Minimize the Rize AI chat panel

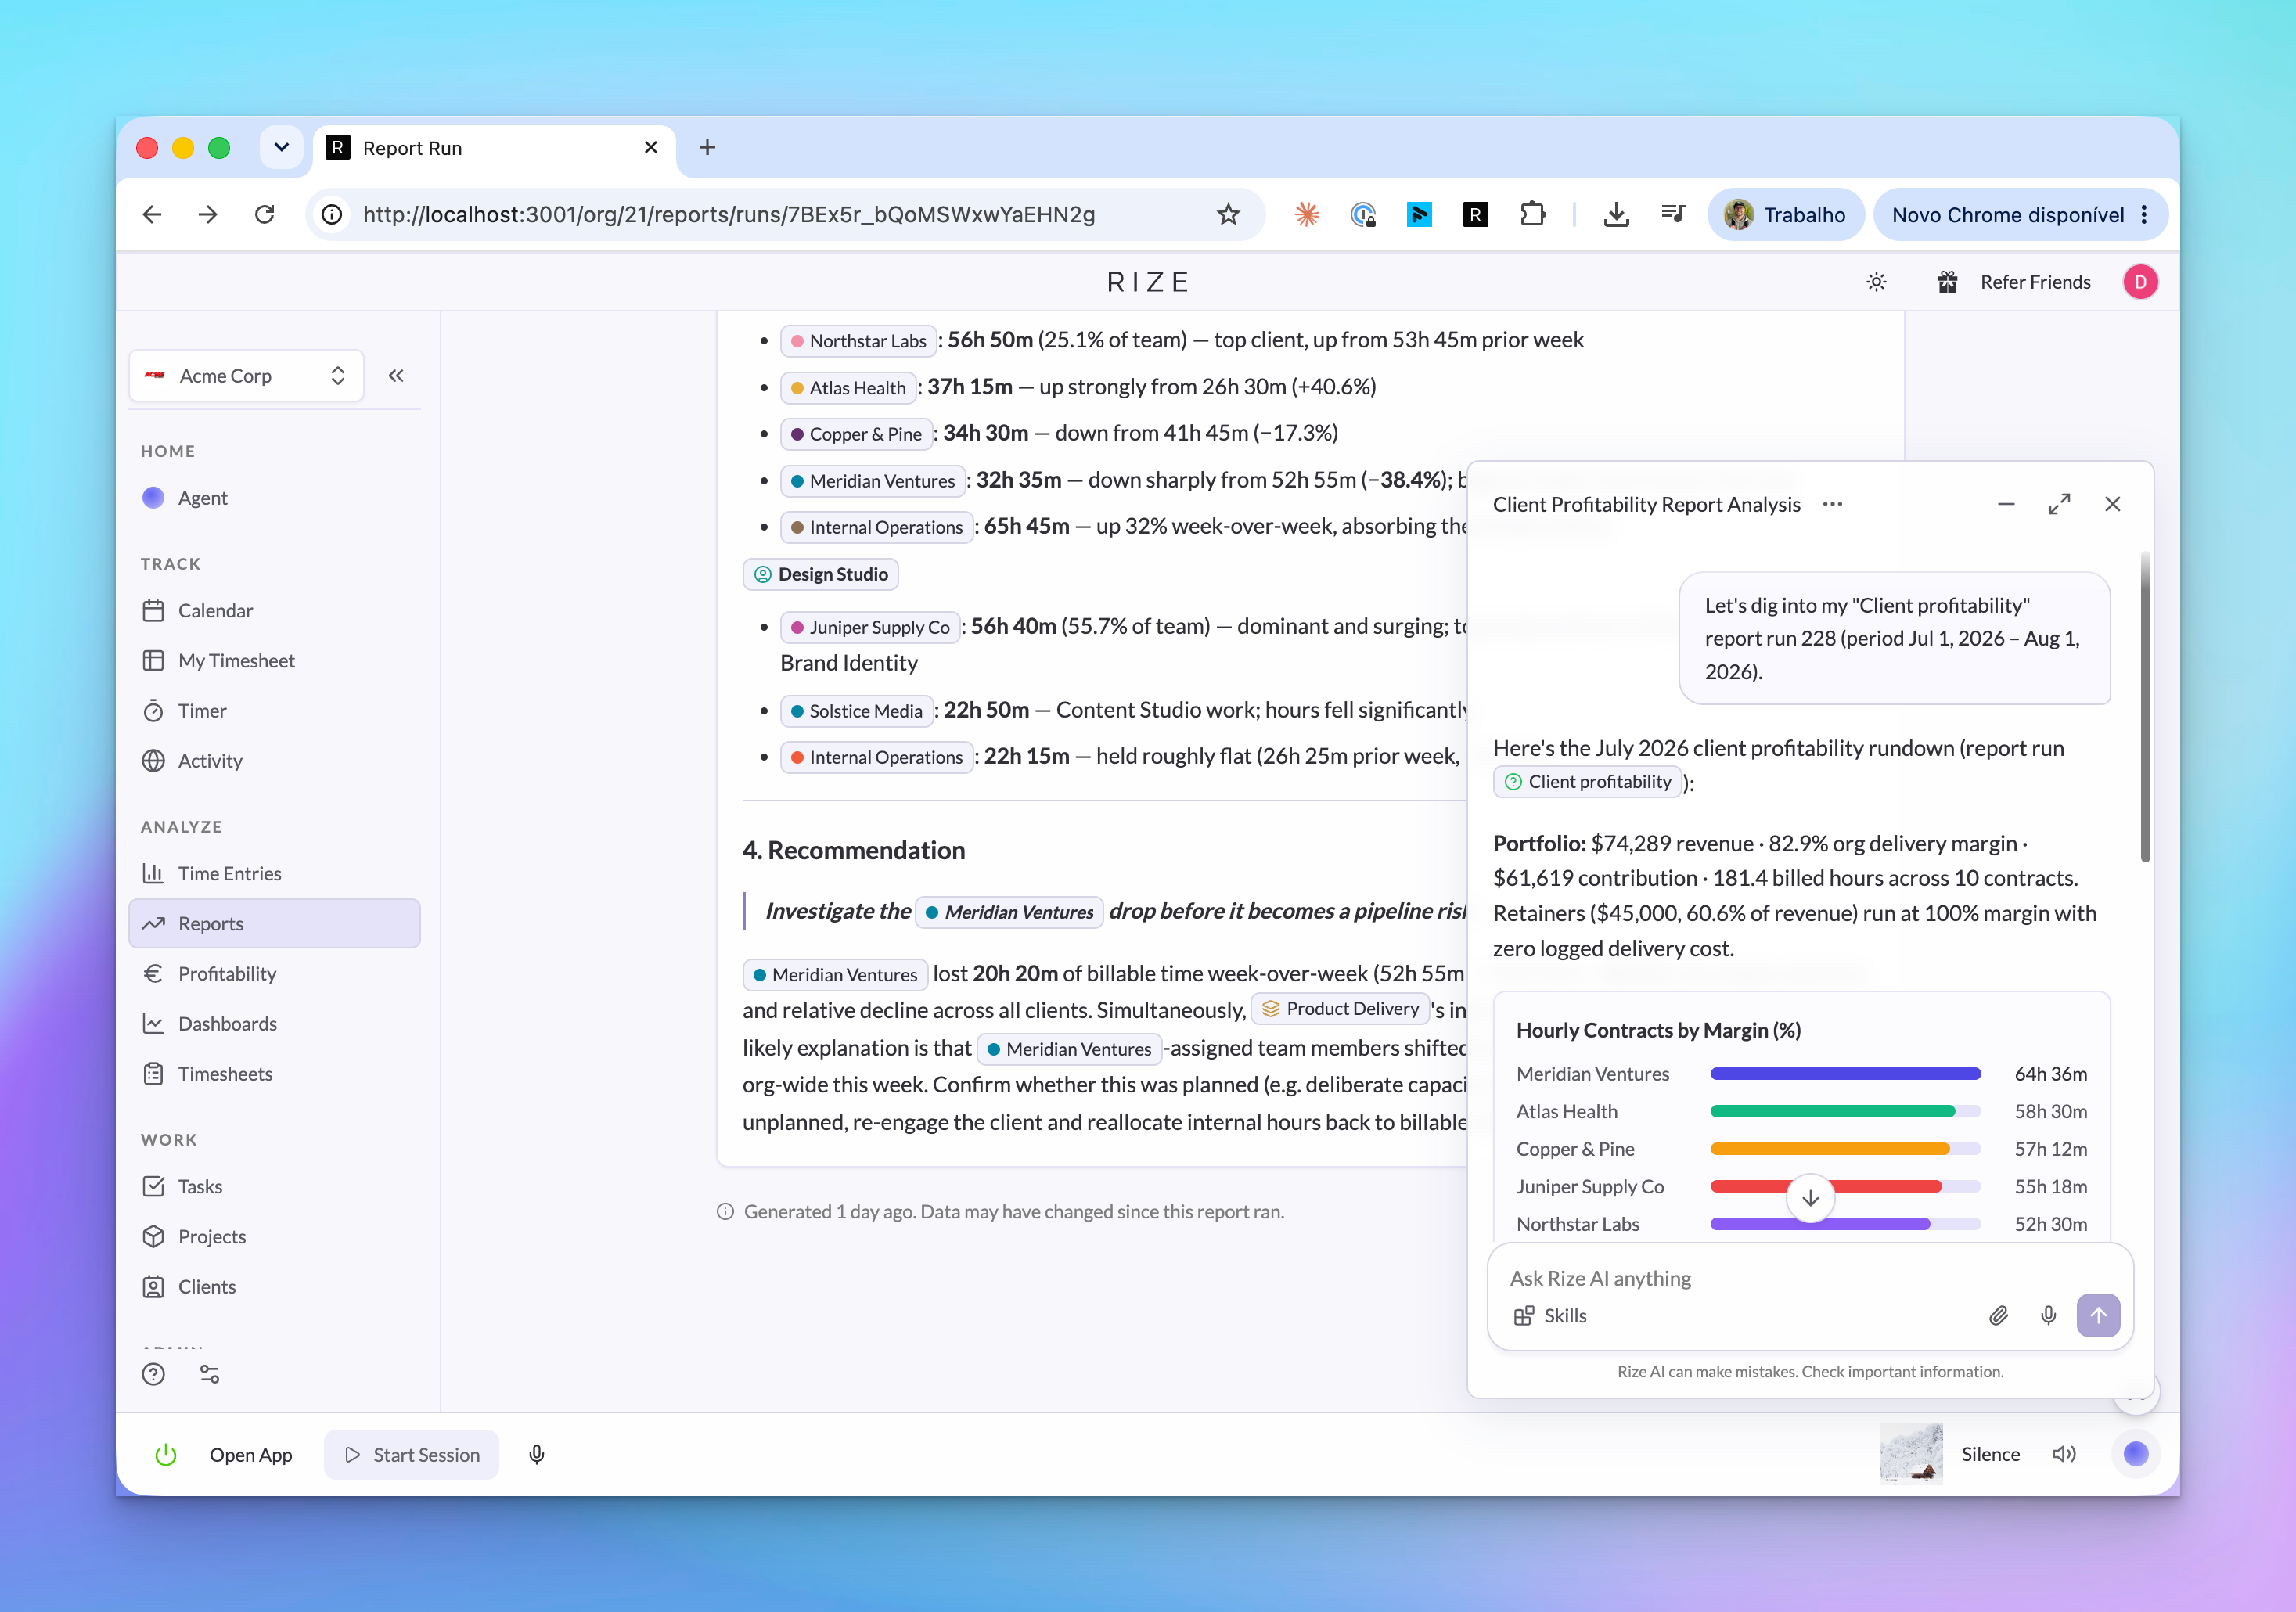tap(2006, 505)
